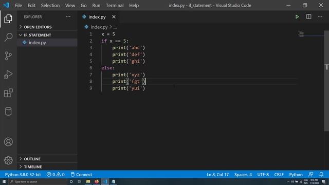Open the Manage gear icon
Viewport: 329px width, 185px height.
coord(8,160)
